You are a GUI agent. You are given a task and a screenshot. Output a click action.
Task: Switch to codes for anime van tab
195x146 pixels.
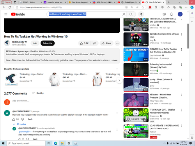(55, 2)
